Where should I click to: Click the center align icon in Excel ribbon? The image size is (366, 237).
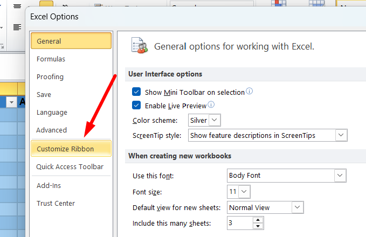(17, 6)
